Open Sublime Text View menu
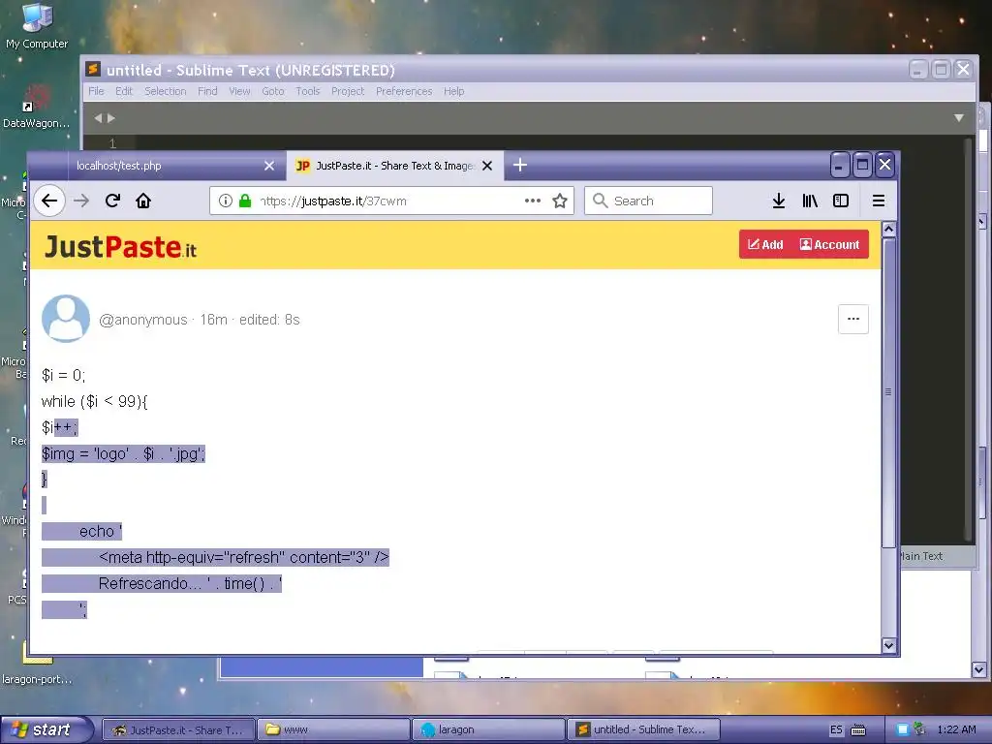The height and width of the screenshot is (744, 992). [240, 91]
